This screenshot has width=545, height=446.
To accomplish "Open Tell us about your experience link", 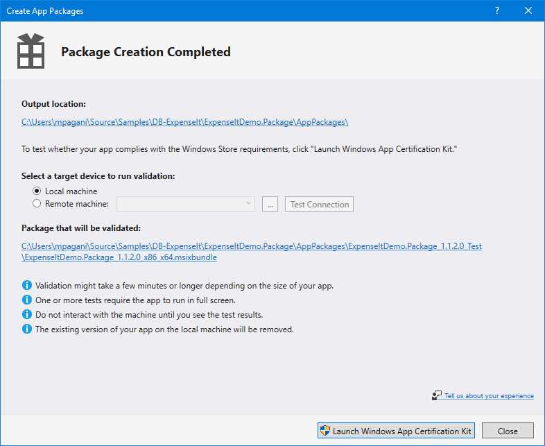I will pyautogui.click(x=489, y=395).
